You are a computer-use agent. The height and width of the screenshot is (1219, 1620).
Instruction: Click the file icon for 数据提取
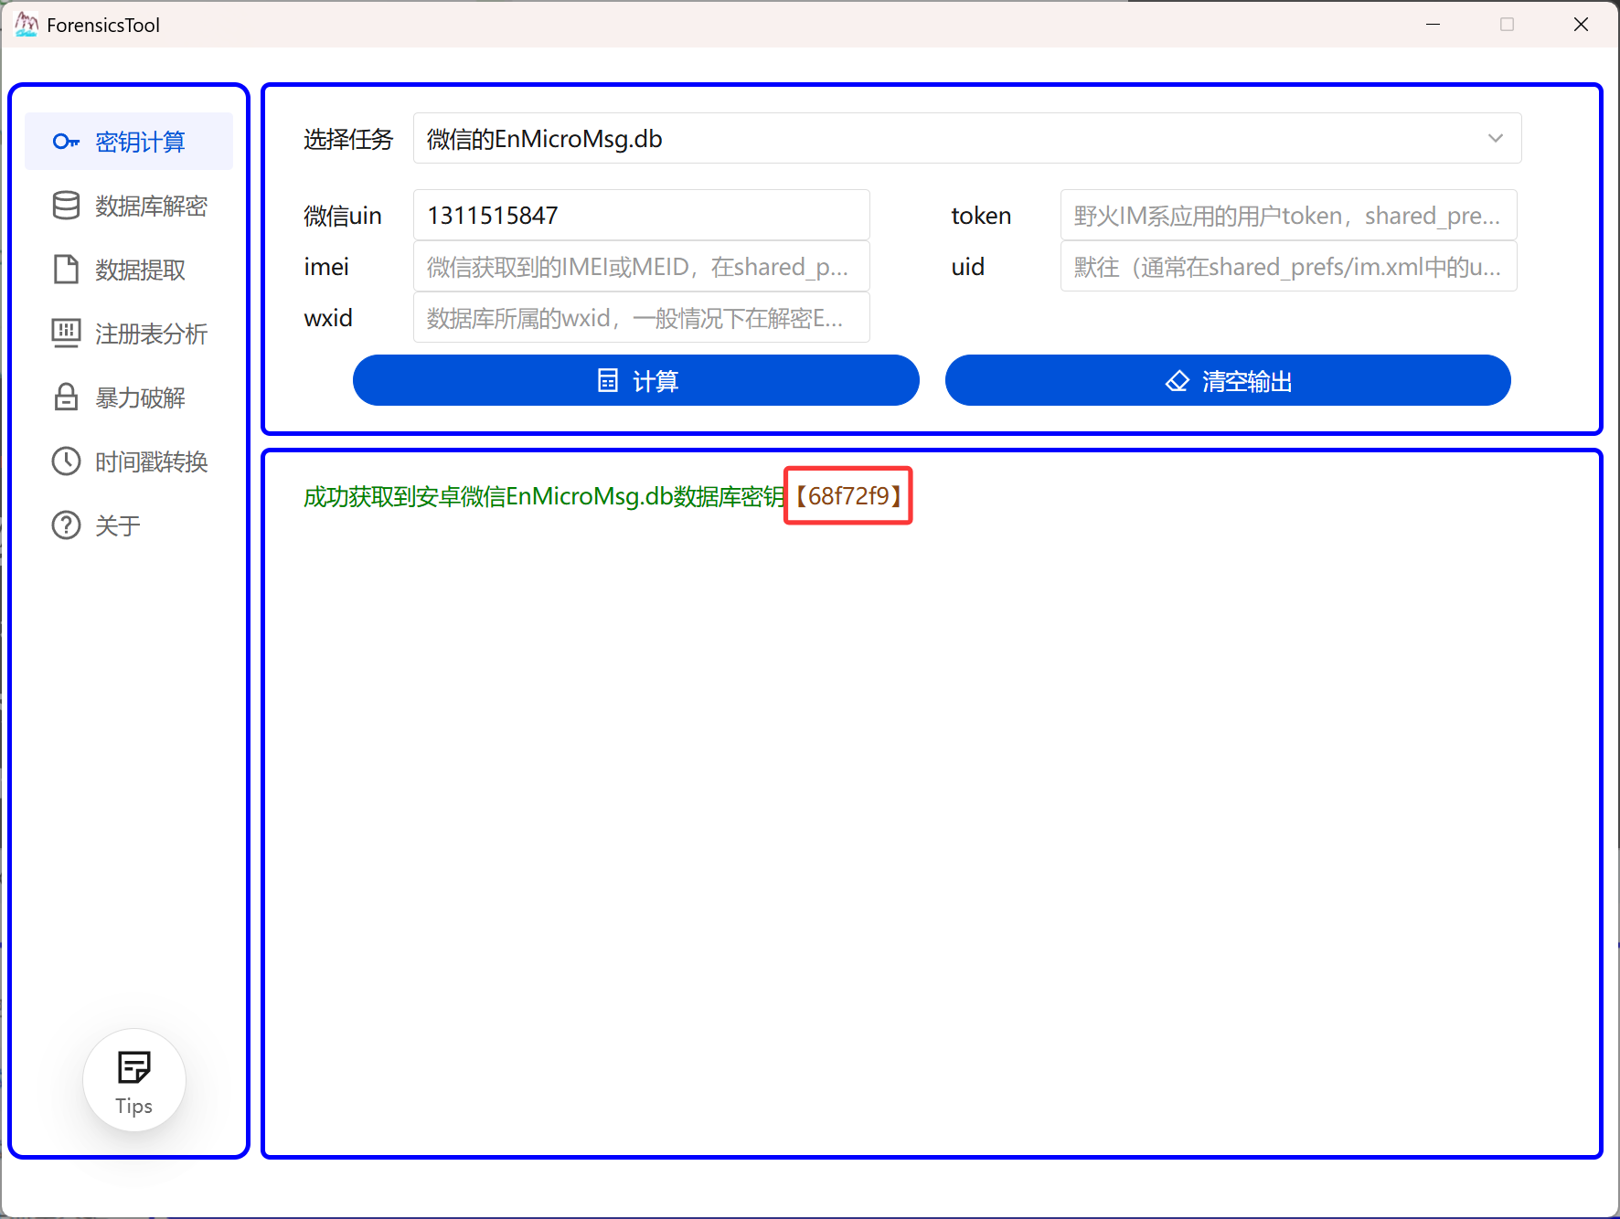click(x=66, y=270)
